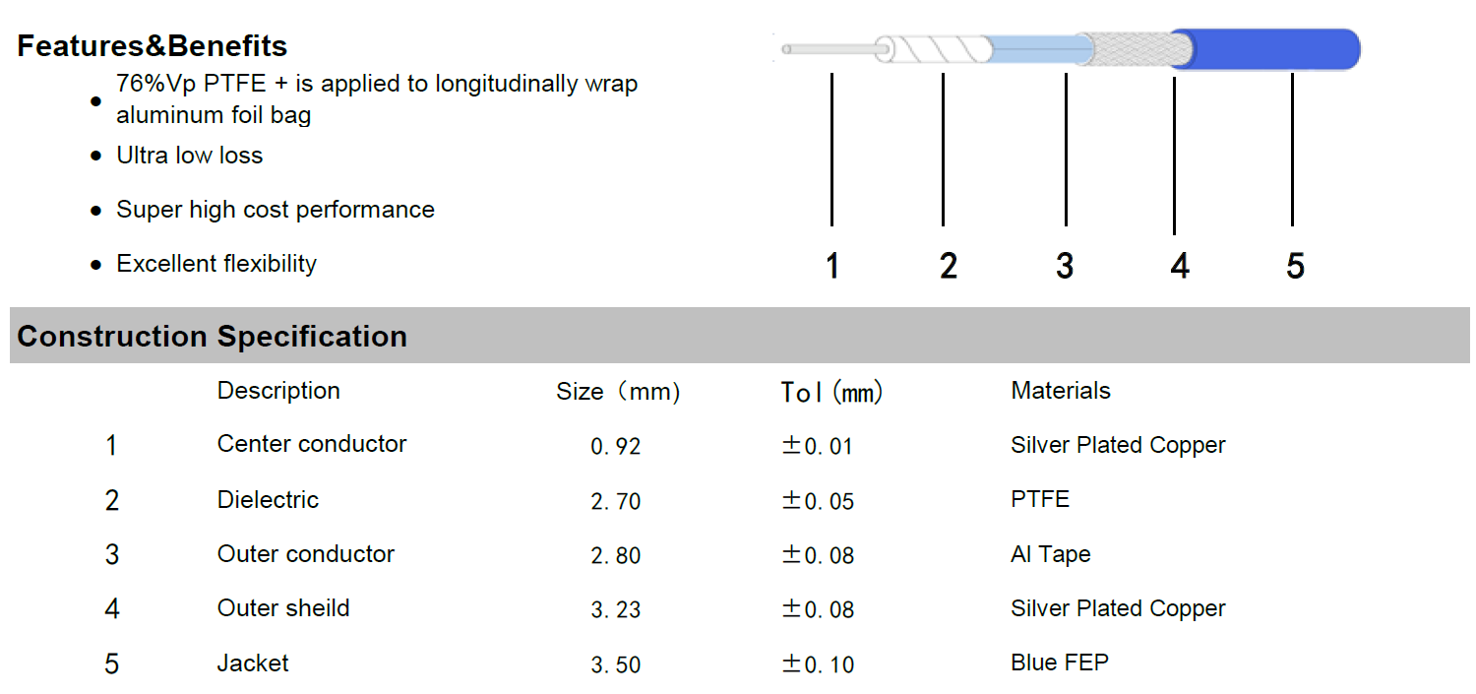Click the Size (mm) column header

click(x=618, y=392)
